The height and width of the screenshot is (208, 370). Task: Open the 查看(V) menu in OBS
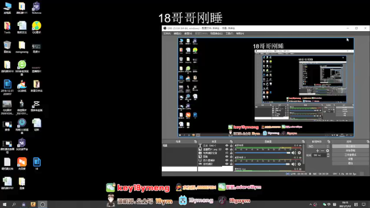point(188,34)
